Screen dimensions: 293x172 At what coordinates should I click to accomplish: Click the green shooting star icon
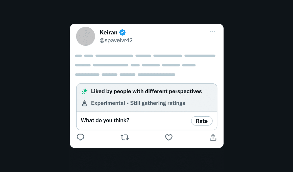(84, 91)
